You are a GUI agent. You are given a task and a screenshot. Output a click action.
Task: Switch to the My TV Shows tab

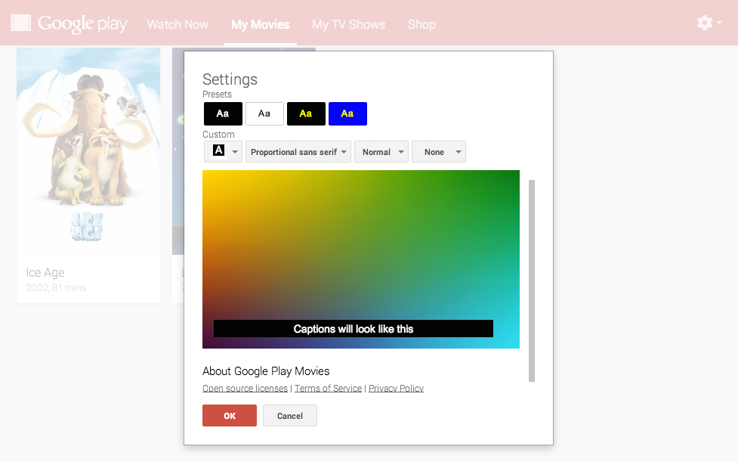tap(348, 24)
